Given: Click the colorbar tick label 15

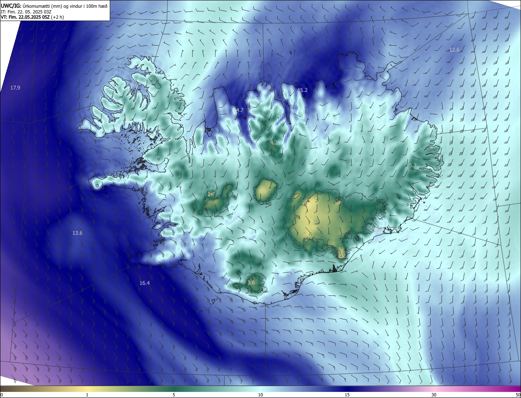Looking at the screenshot, I should [347, 395].
